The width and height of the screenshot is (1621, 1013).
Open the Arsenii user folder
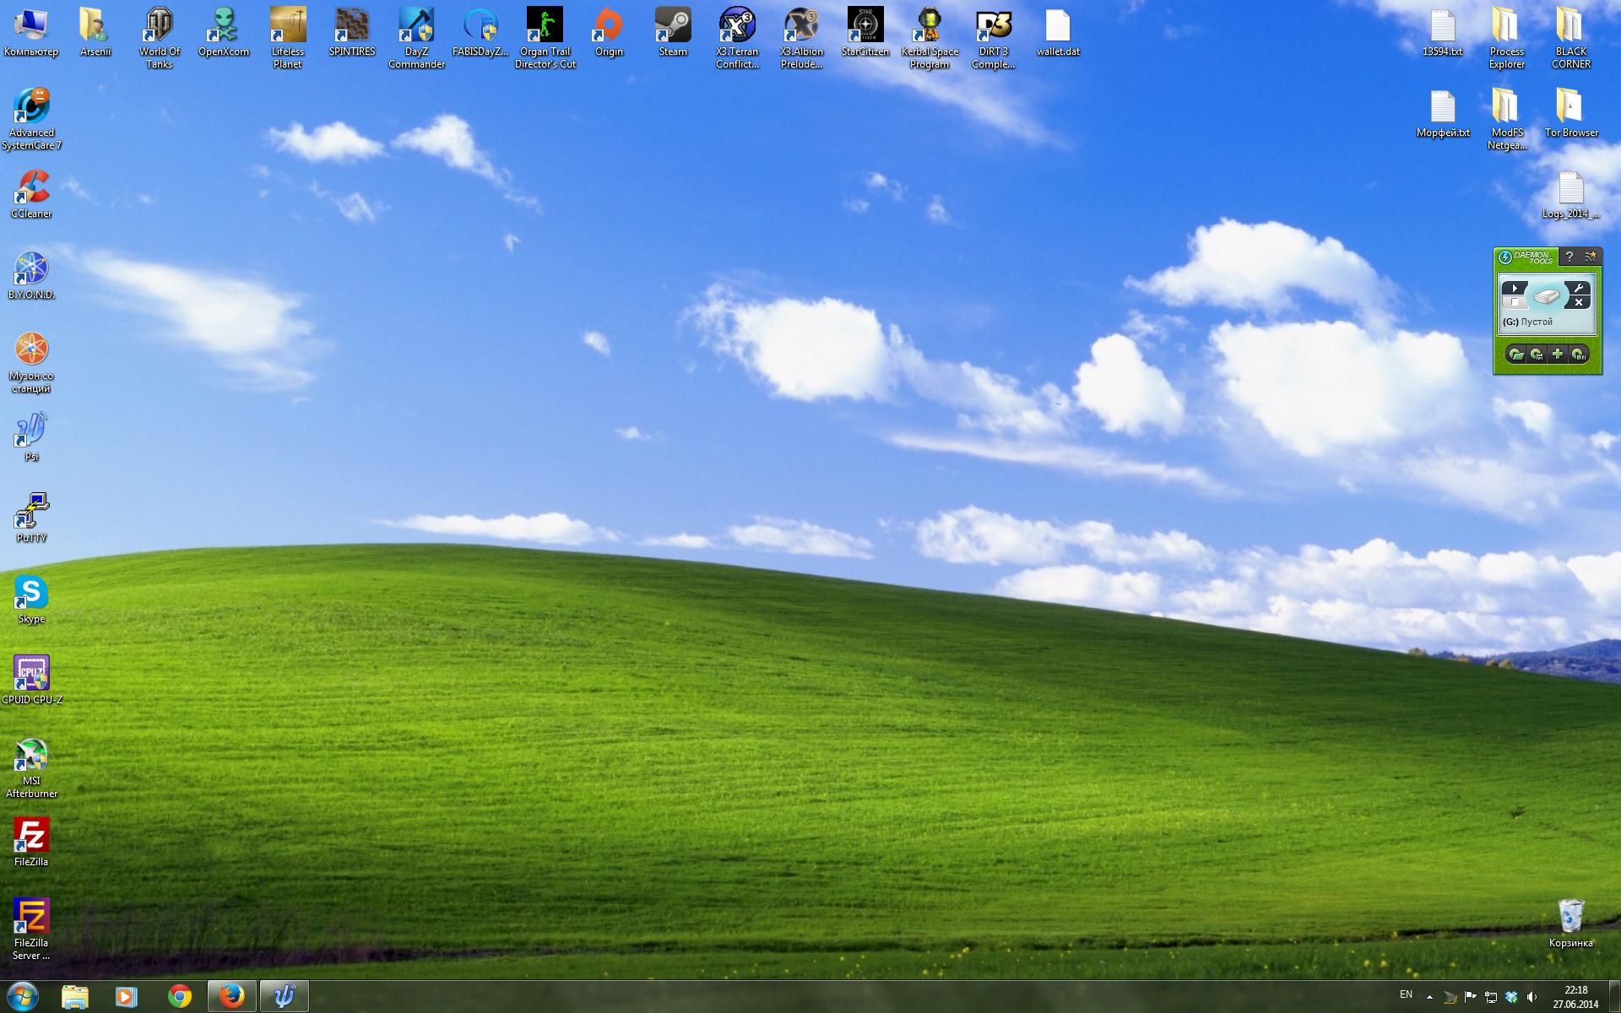(x=95, y=32)
